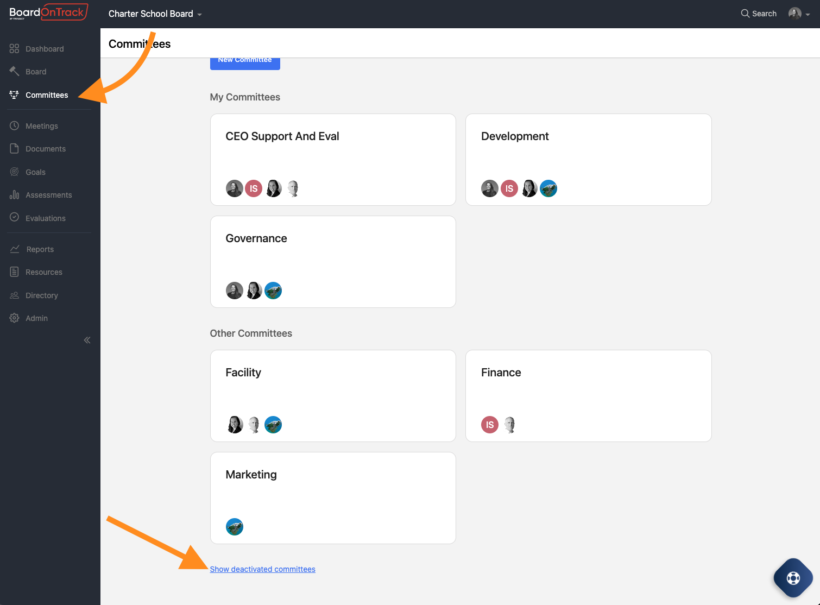The image size is (820, 605).
Task: Click the Resources list icon
Action: pyautogui.click(x=15, y=272)
